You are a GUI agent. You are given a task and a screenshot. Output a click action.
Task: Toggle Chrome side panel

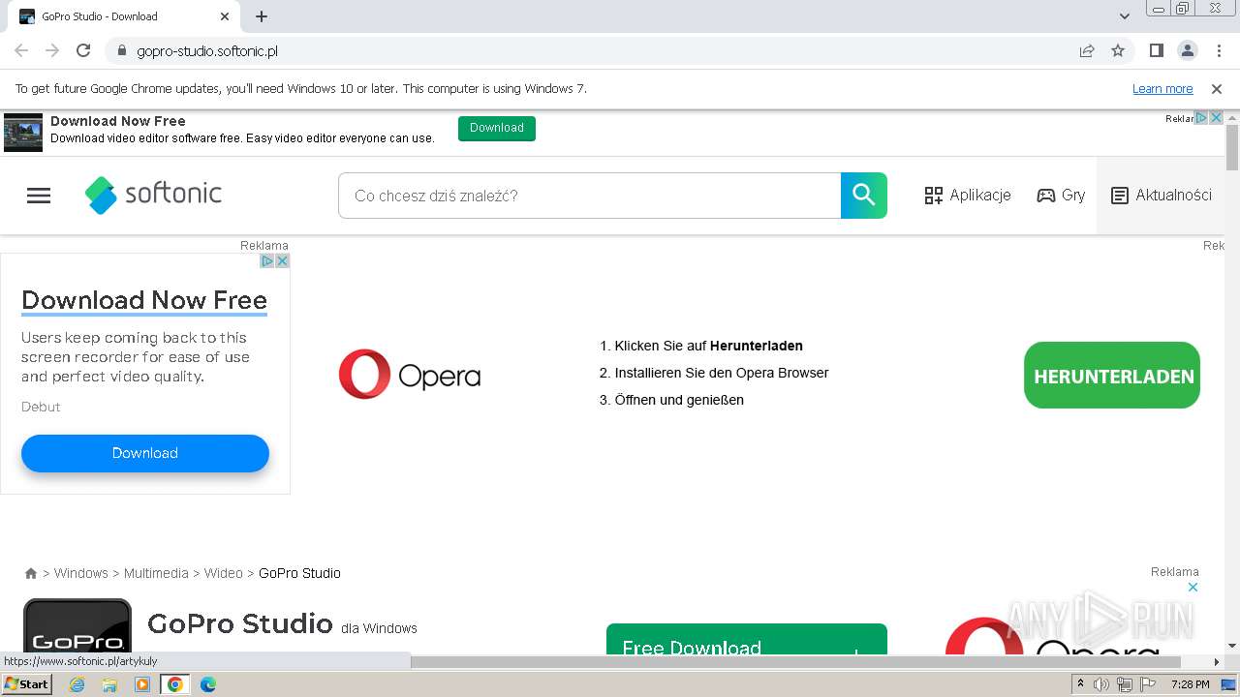tap(1157, 50)
